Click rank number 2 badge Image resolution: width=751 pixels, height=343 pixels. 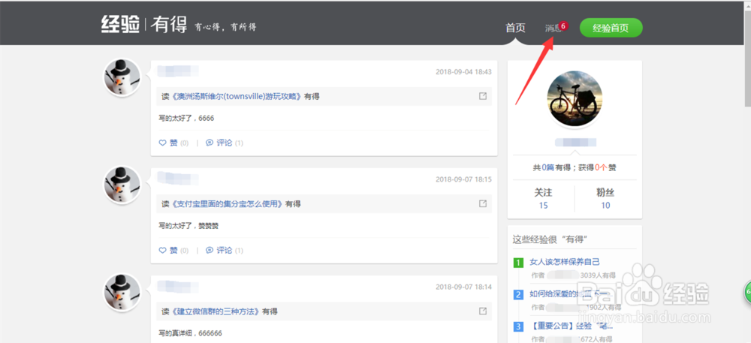(518, 295)
